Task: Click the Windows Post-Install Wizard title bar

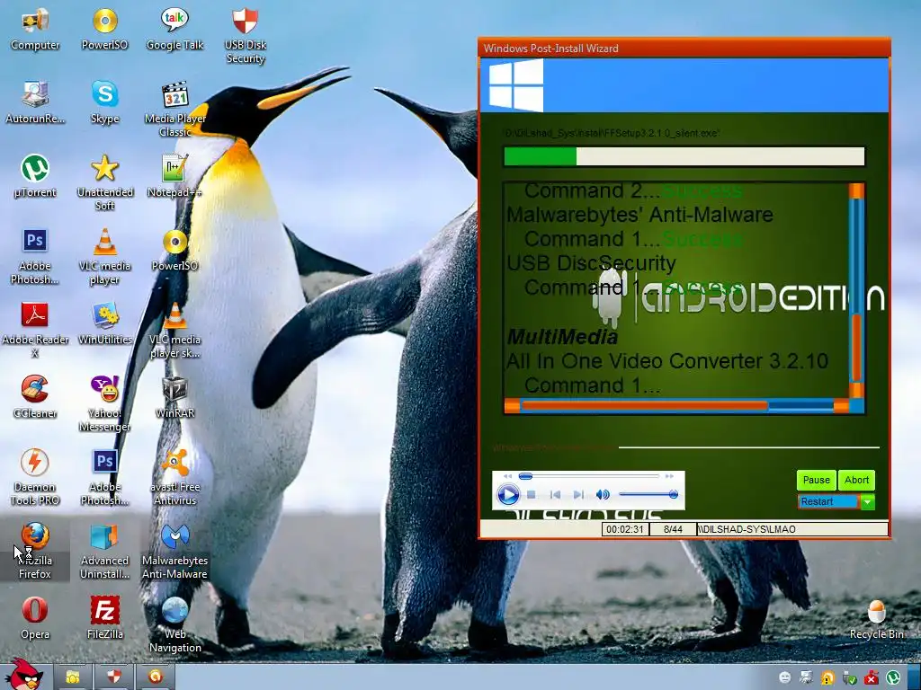Action: point(684,49)
